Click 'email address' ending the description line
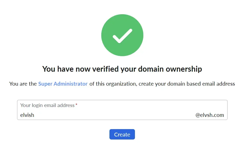 220,84
